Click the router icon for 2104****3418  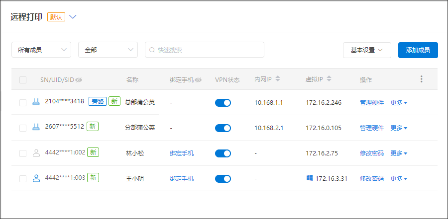pyautogui.click(x=36, y=102)
